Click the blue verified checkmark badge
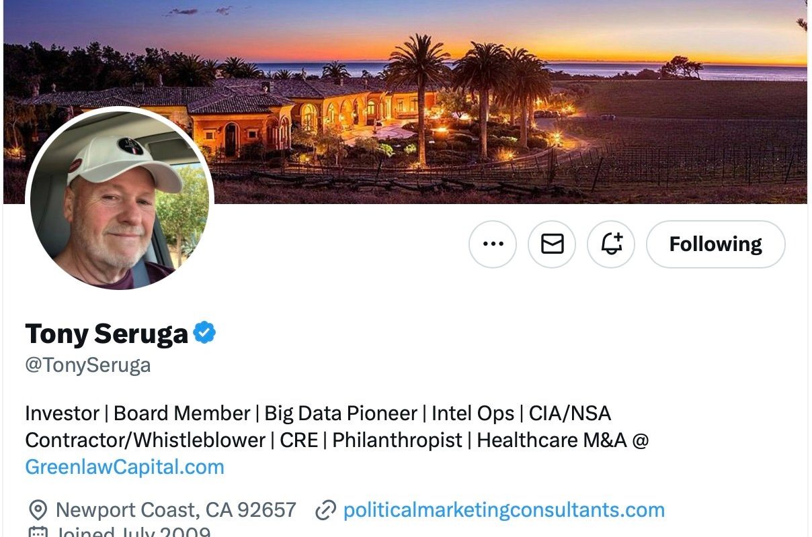The image size is (812, 537). coord(205,332)
